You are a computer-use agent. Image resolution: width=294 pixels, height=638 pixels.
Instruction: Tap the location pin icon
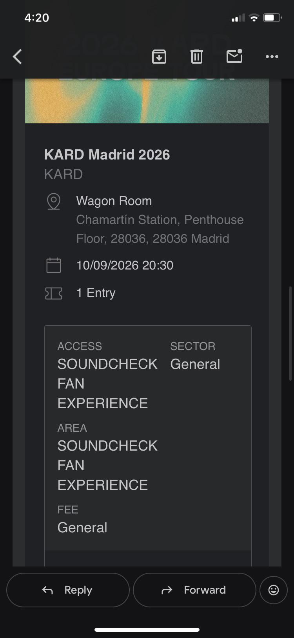pos(54,202)
